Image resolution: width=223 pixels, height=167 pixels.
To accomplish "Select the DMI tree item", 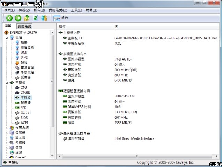I will (21, 53).
